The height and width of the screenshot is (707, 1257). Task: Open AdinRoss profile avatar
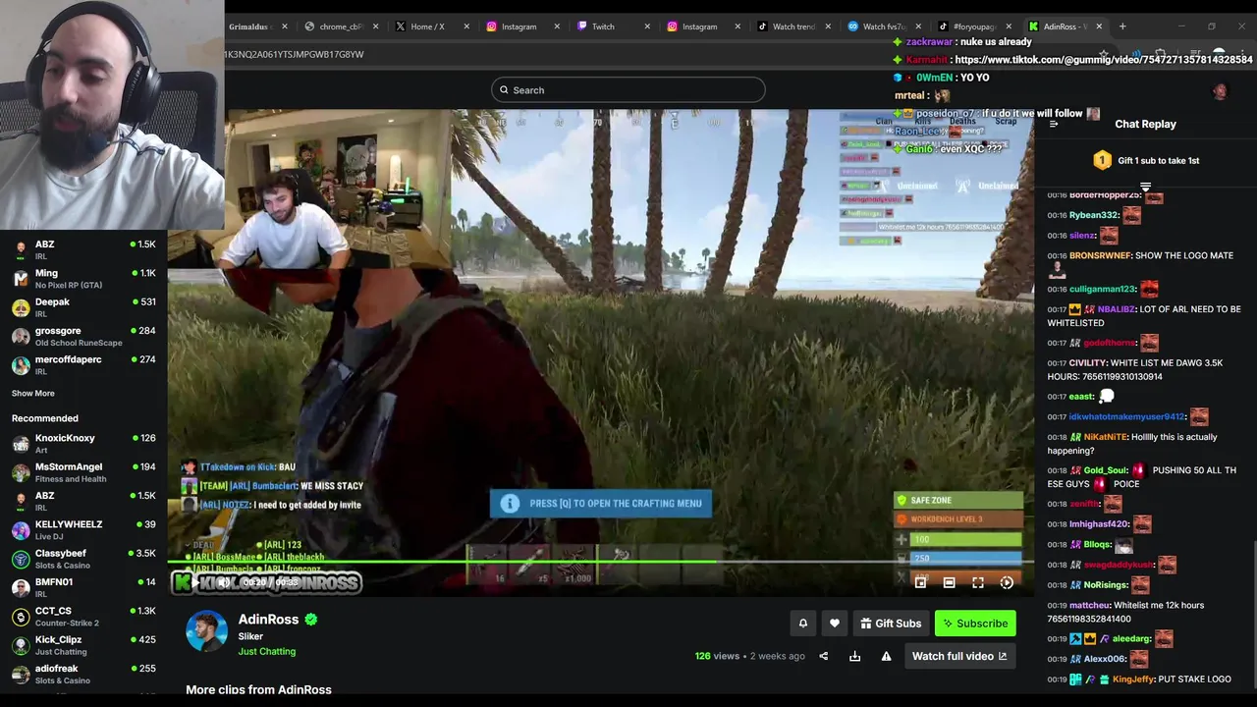point(206,631)
